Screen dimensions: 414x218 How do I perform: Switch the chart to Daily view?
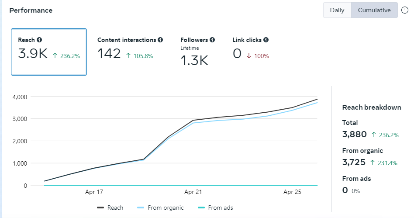click(x=337, y=10)
